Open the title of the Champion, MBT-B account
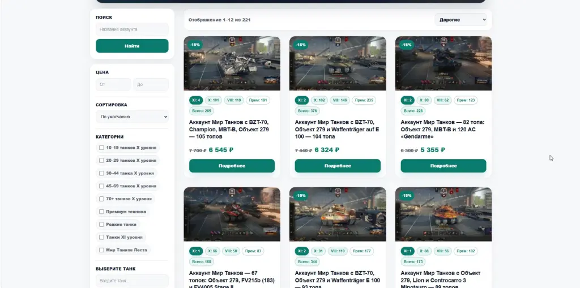The width and height of the screenshot is (580, 288). [229, 130]
